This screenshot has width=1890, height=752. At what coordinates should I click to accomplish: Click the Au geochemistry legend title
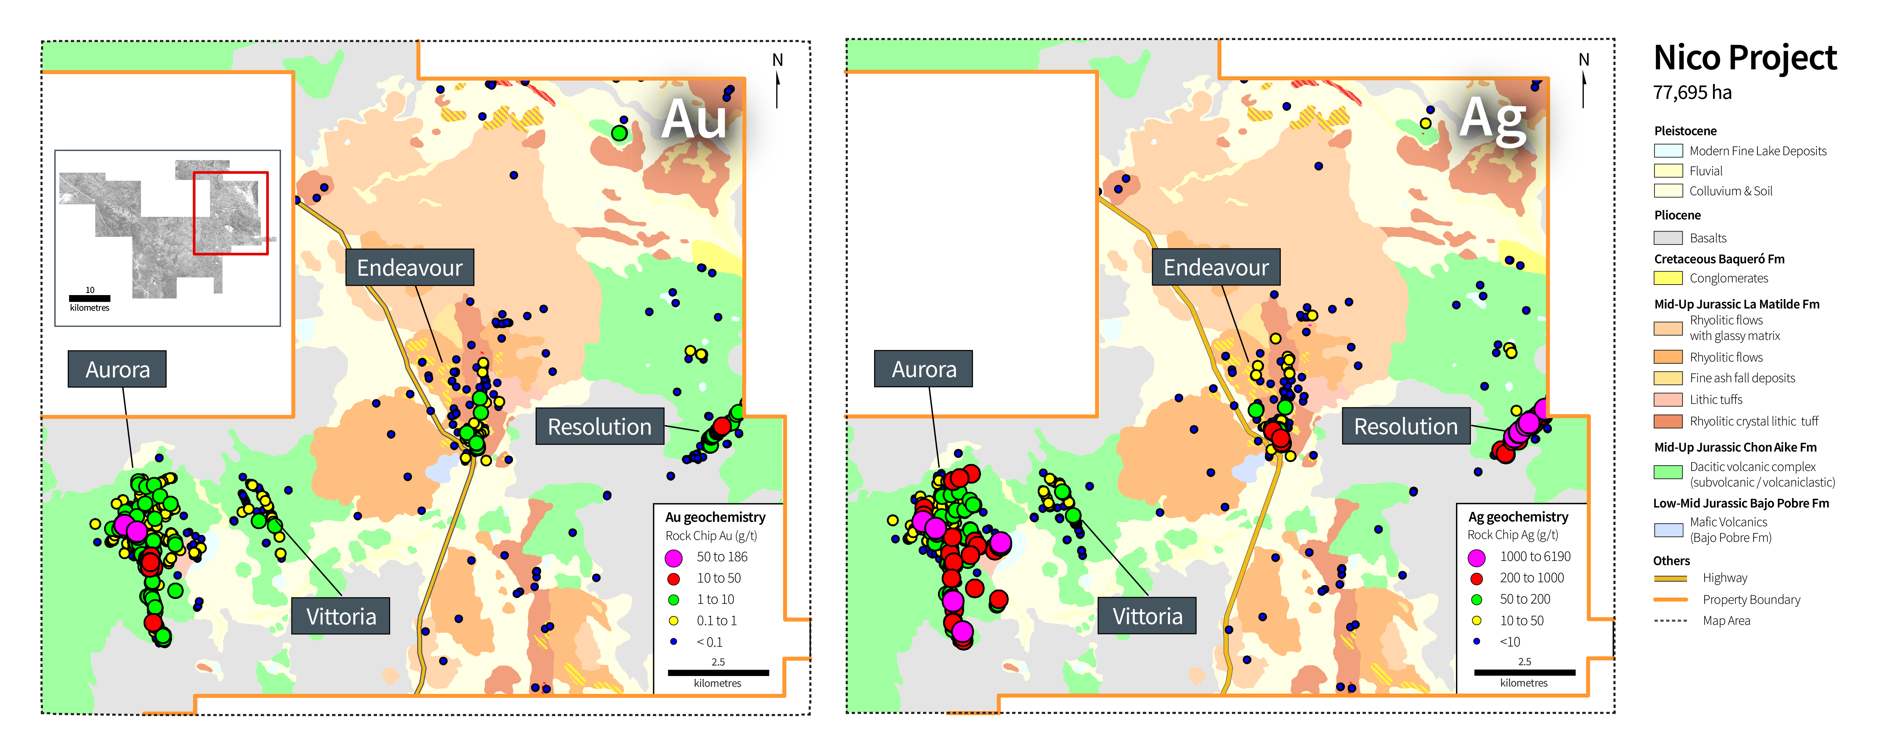(x=715, y=517)
